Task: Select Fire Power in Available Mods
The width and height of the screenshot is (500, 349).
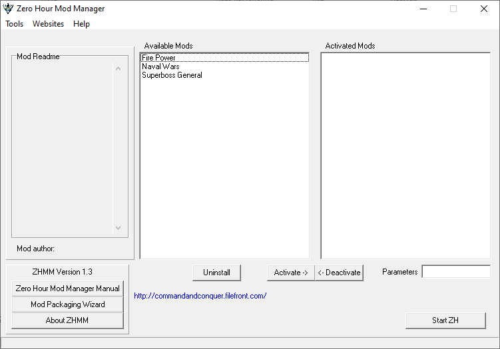Action: [x=224, y=58]
